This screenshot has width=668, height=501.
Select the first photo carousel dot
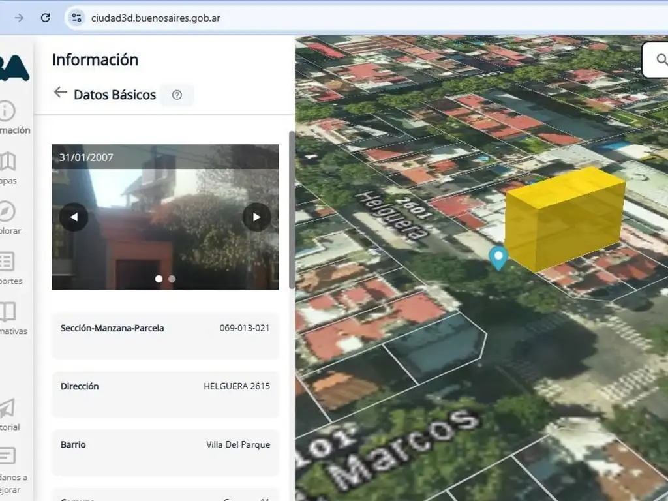tap(159, 279)
